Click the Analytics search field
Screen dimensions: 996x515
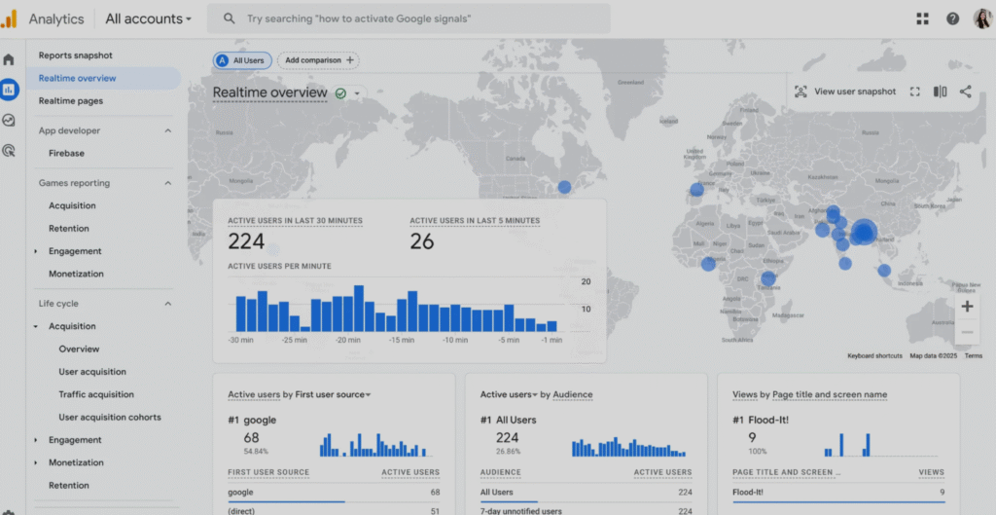418,18
